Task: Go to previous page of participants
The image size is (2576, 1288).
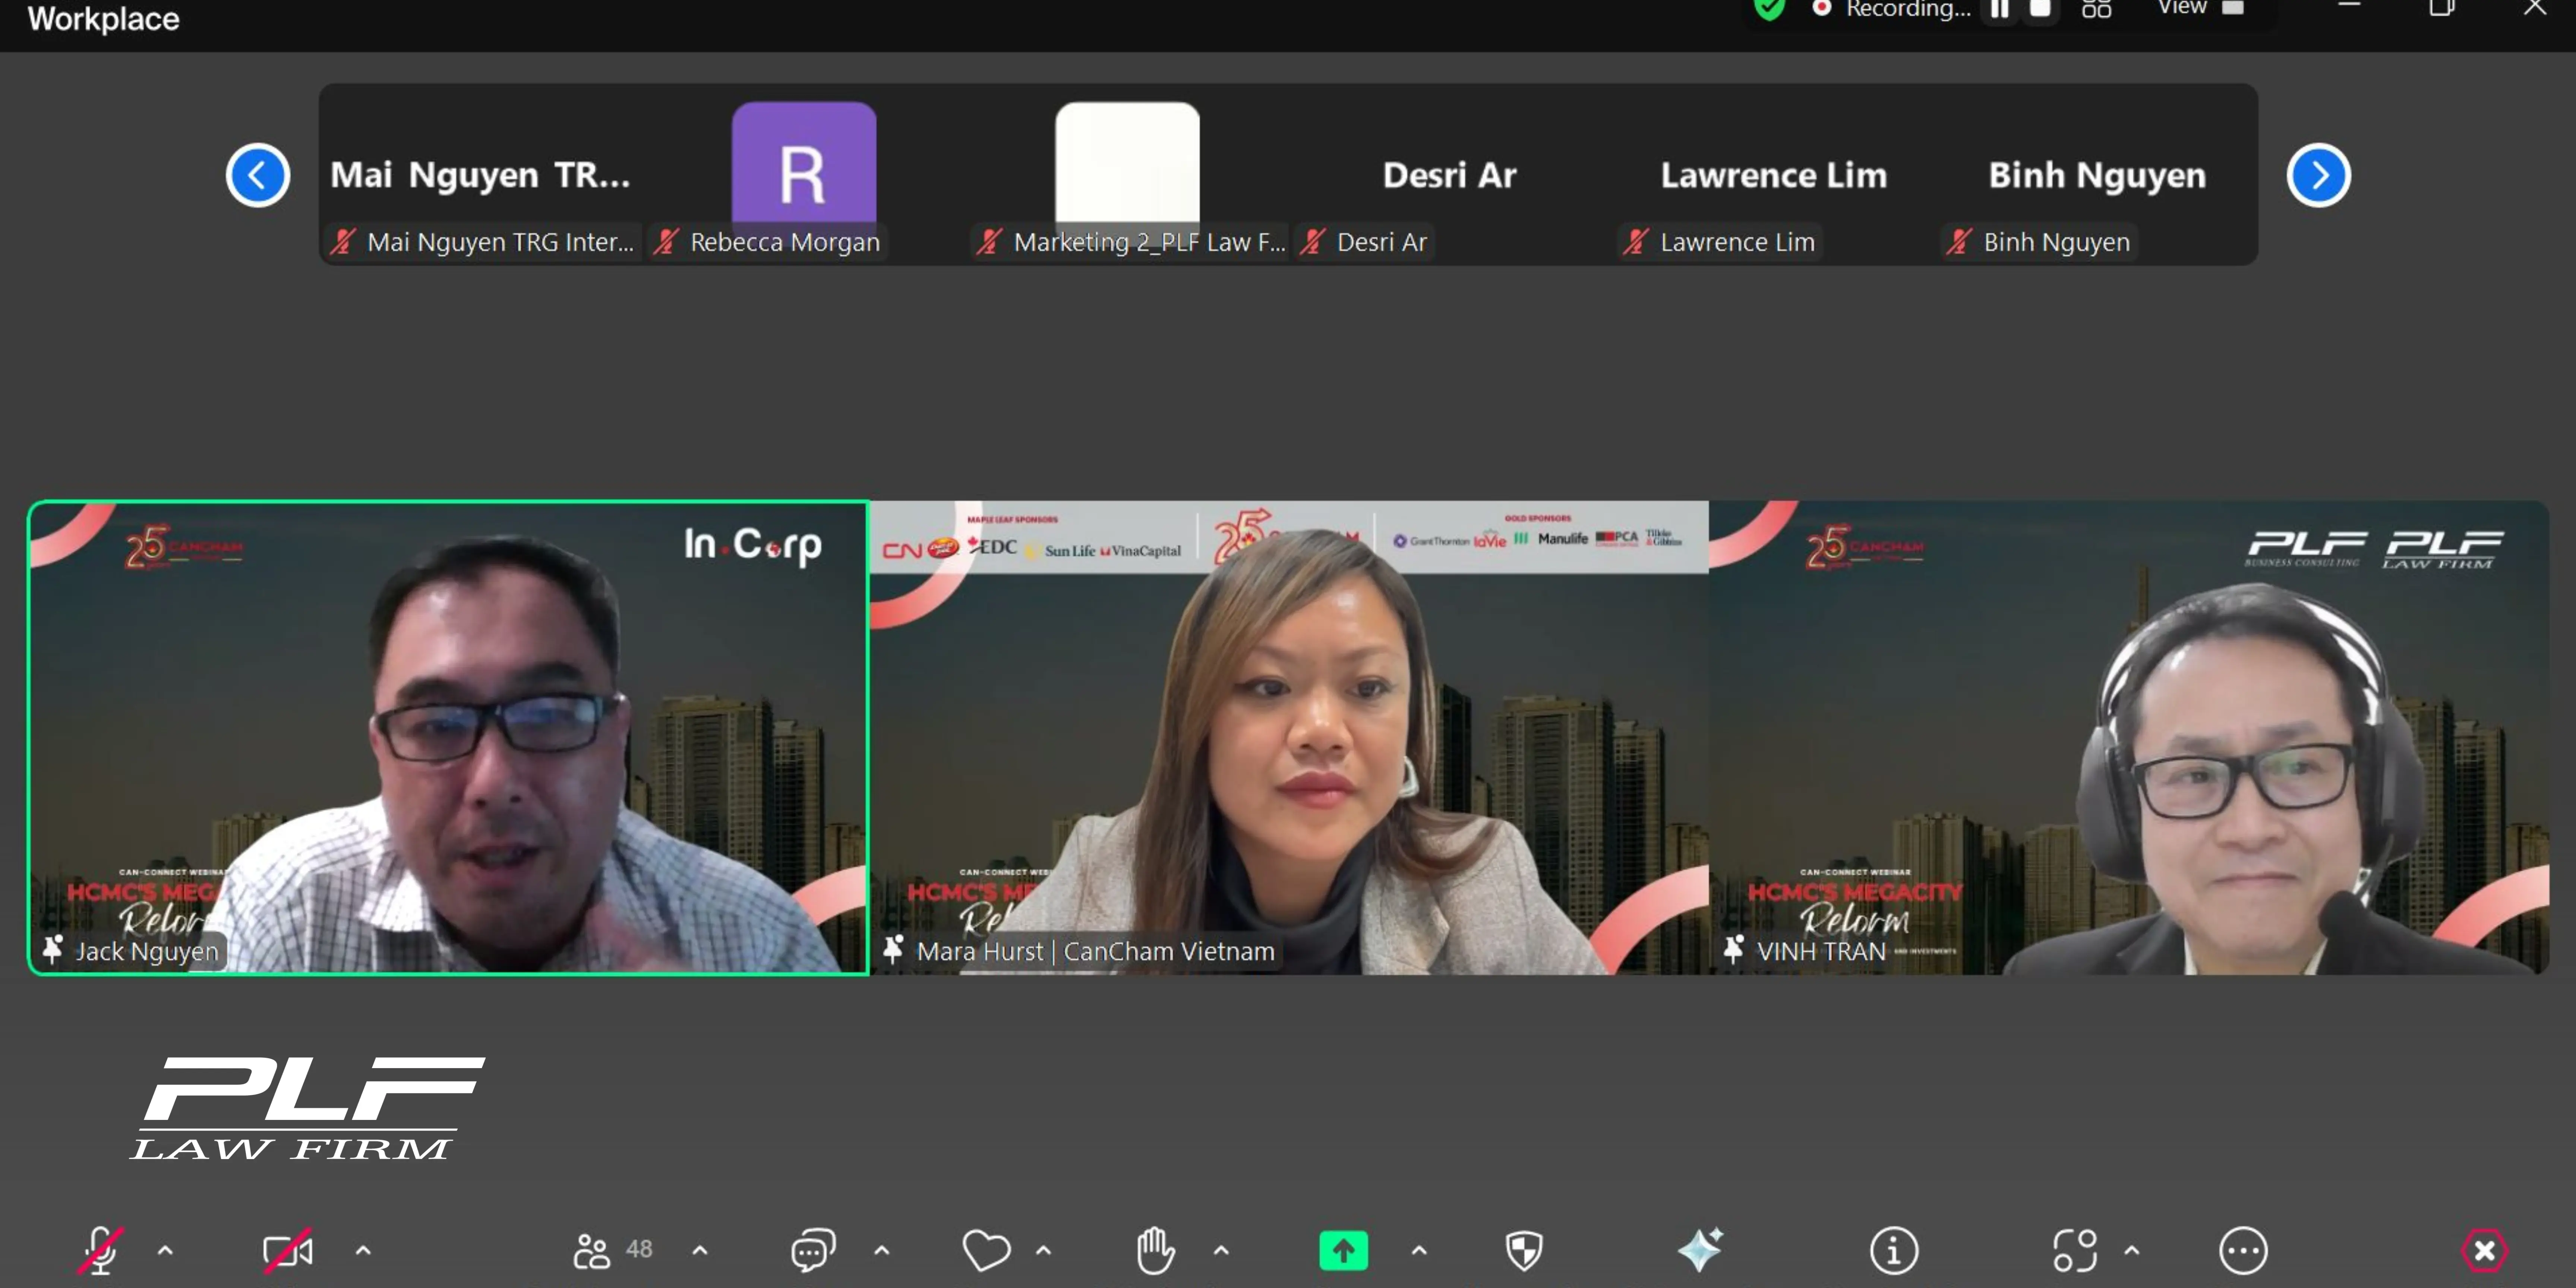Action: [258, 176]
